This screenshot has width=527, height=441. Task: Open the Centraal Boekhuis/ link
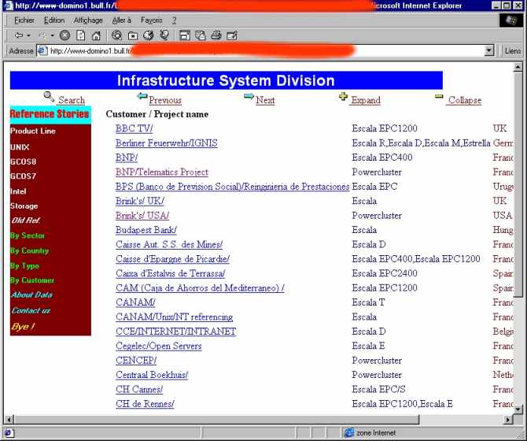pos(152,375)
